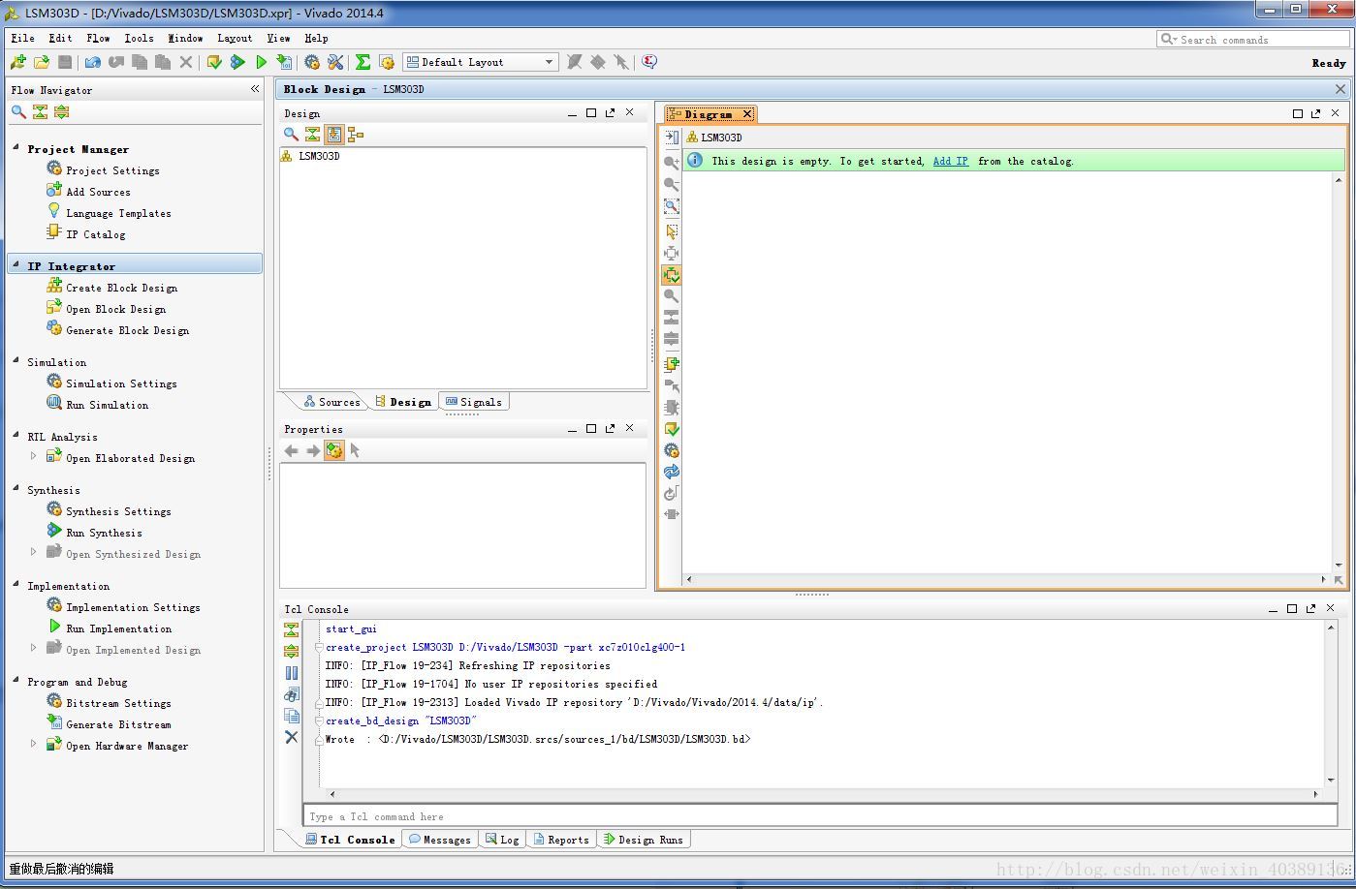Click the arrow-into-panel icon at top of Diagram toolbar
The height and width of the screenshot is (889, 1356).
(x=671, y=138)
